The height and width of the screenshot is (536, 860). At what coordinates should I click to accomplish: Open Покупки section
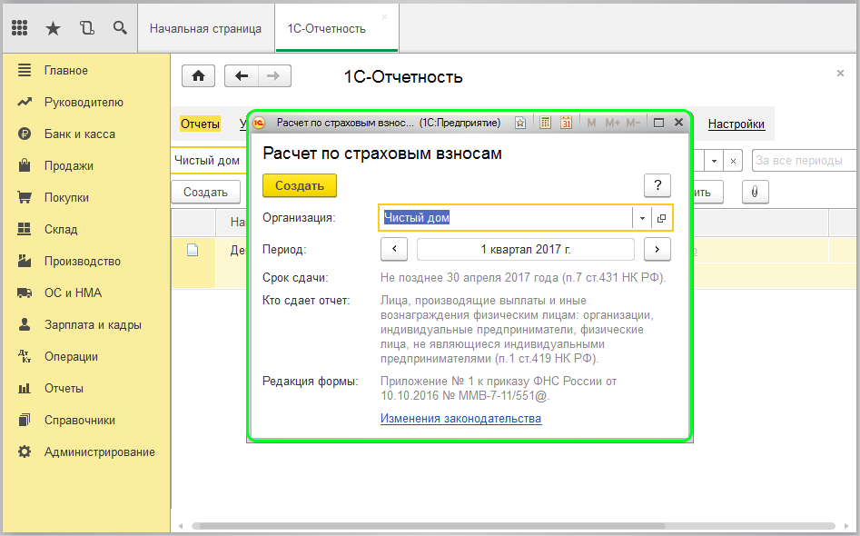tap(66, 197)
